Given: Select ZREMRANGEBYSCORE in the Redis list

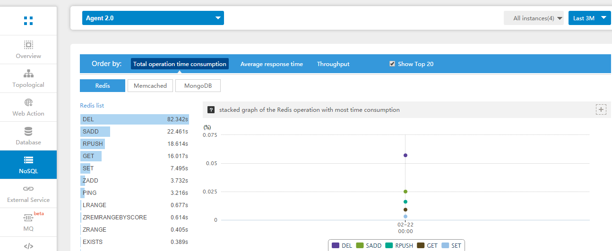Looking at the screenshot, I should click(x=115, y=218).
